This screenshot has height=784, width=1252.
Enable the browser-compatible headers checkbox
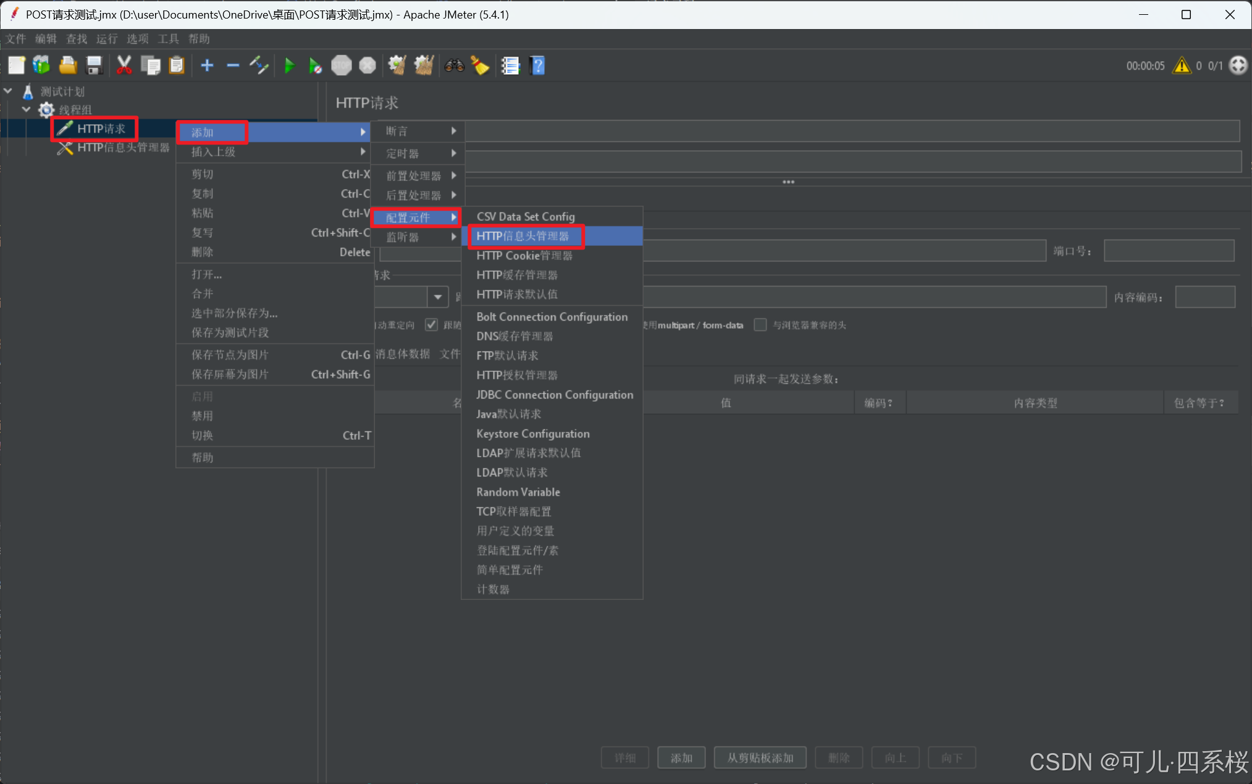click(760, 325)
